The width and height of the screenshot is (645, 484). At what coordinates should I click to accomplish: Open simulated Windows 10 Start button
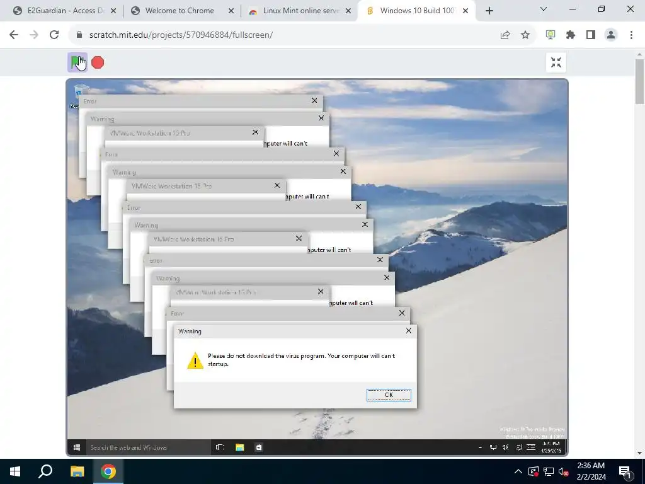coord(76,447)
